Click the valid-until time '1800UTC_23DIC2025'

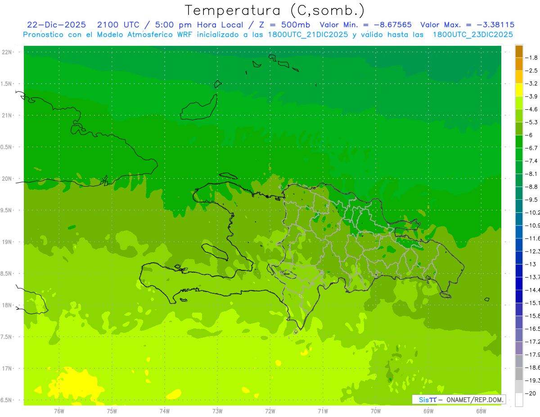pyautogui.click(x=473, y=35)
